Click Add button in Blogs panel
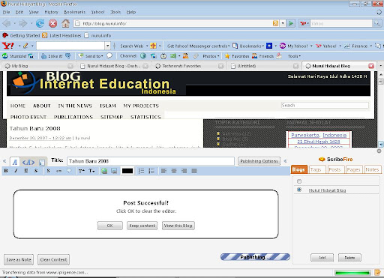Viewport: 384px width, 278px height. click(x=322, y=258)
